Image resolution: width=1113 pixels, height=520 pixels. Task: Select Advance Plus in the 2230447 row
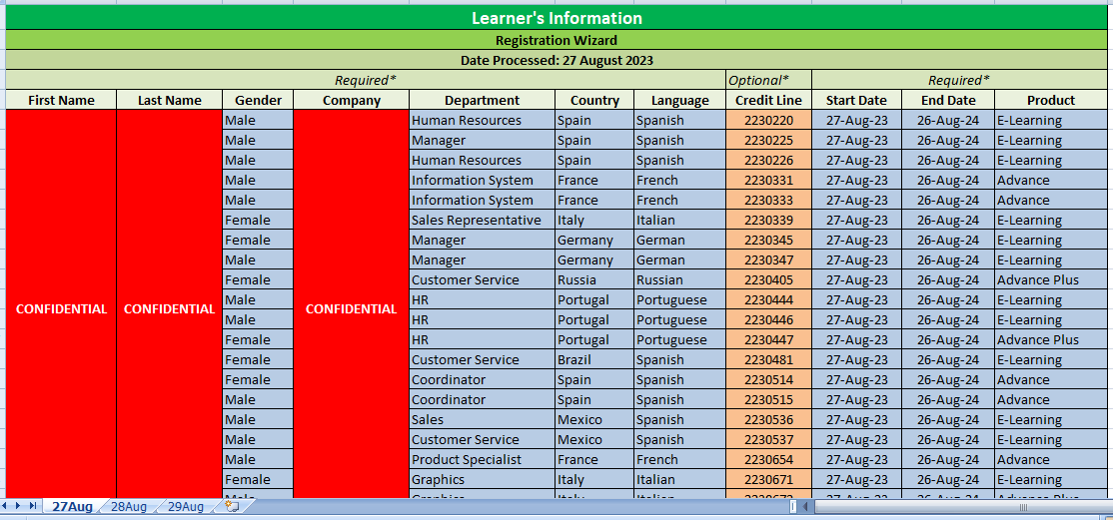tap(1051, 339)
